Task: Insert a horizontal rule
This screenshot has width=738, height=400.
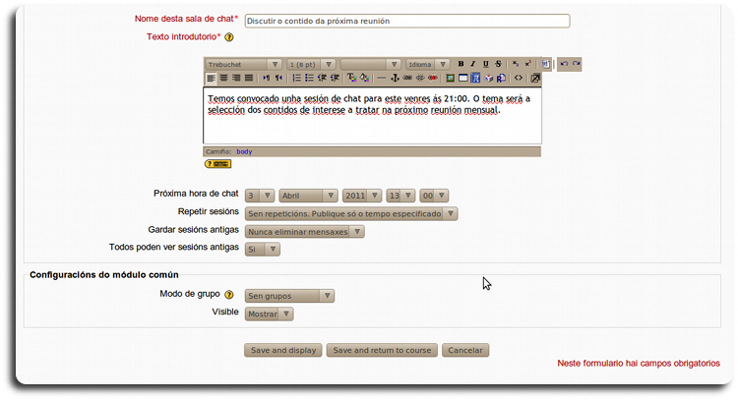Action: click(x=382, y=78)
